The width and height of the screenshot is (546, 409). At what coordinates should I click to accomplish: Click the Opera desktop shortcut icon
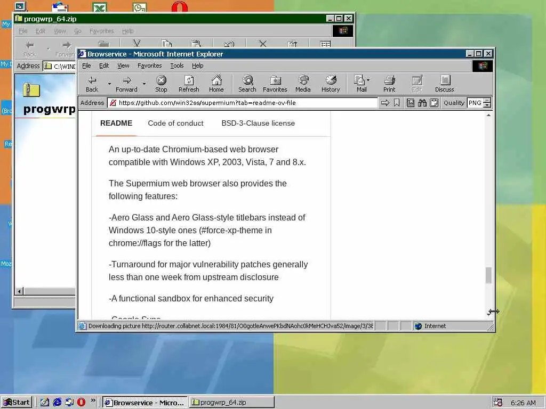180,6
